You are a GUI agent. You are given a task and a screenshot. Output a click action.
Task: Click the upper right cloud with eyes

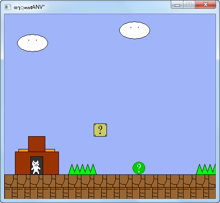(135, 30)
